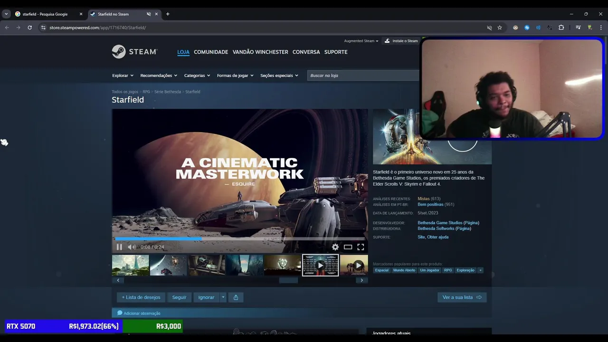Click Instale o Steam button
608x342 pixels.
401,41
